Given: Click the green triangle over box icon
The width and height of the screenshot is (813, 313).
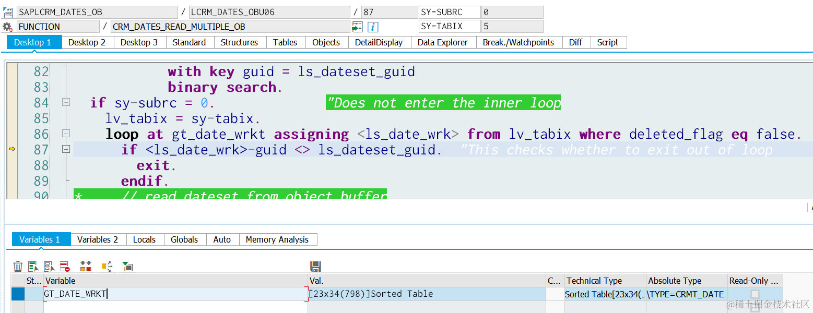Looking at the screenshot, I should click(128, 267).
